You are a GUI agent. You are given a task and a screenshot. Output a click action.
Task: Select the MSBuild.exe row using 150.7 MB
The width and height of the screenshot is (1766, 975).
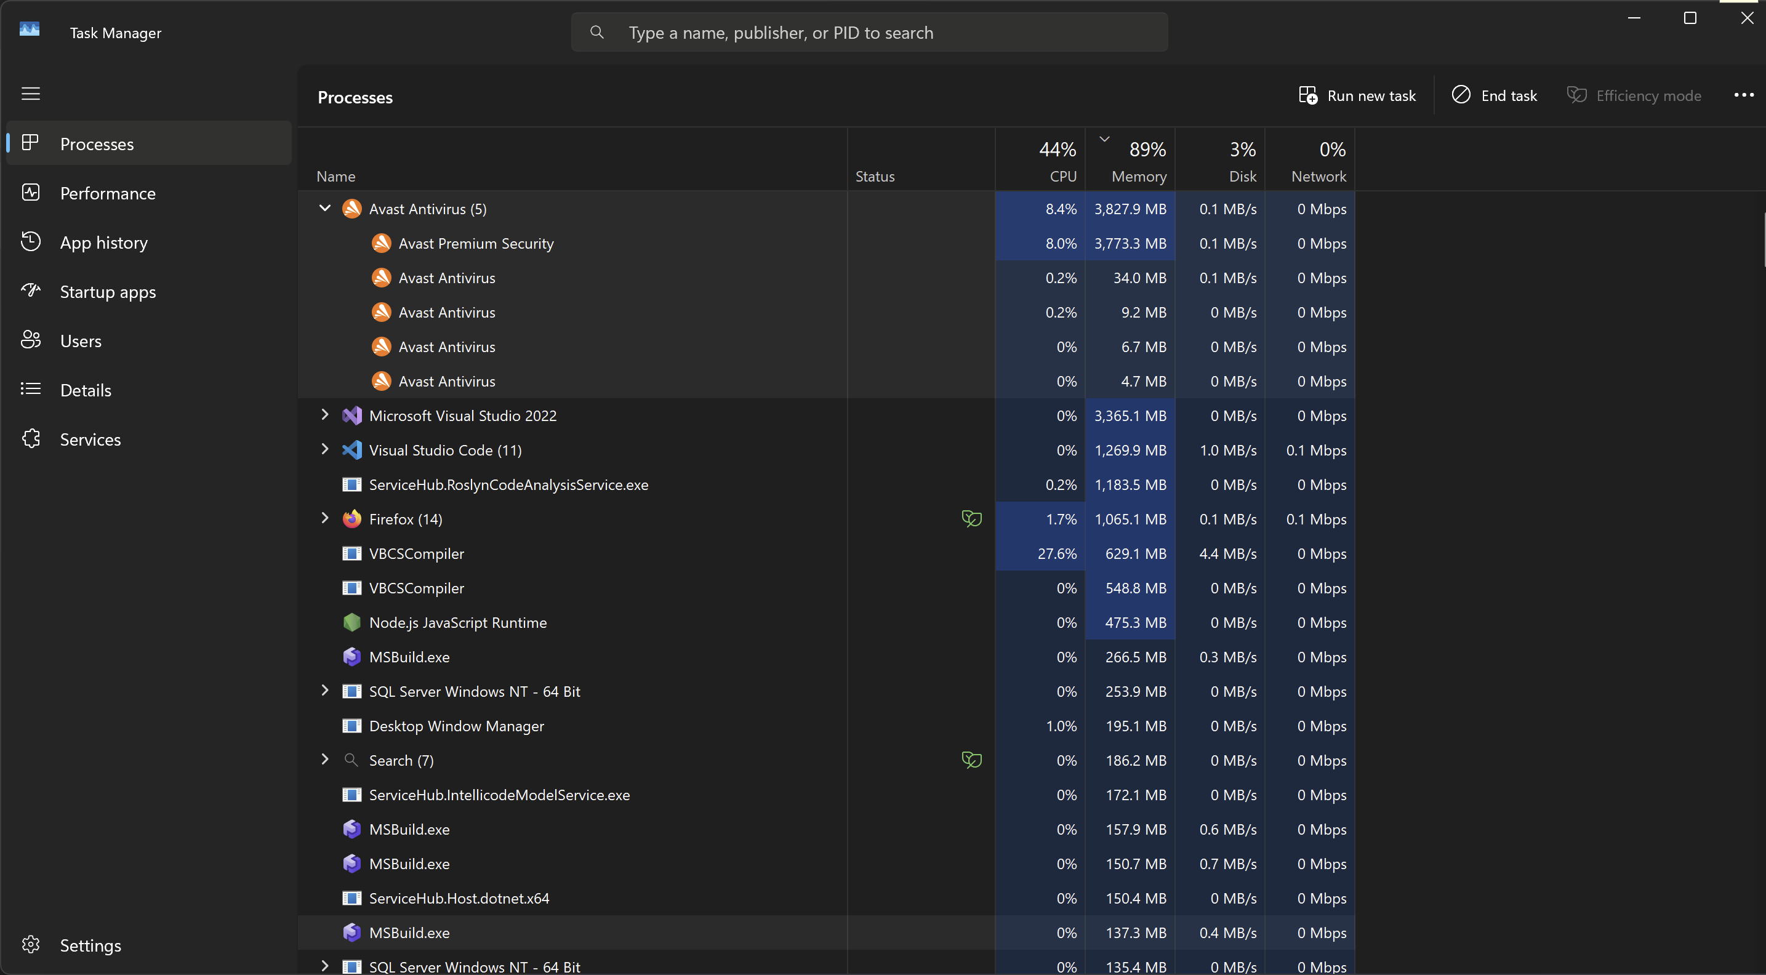tap(826, 864)
